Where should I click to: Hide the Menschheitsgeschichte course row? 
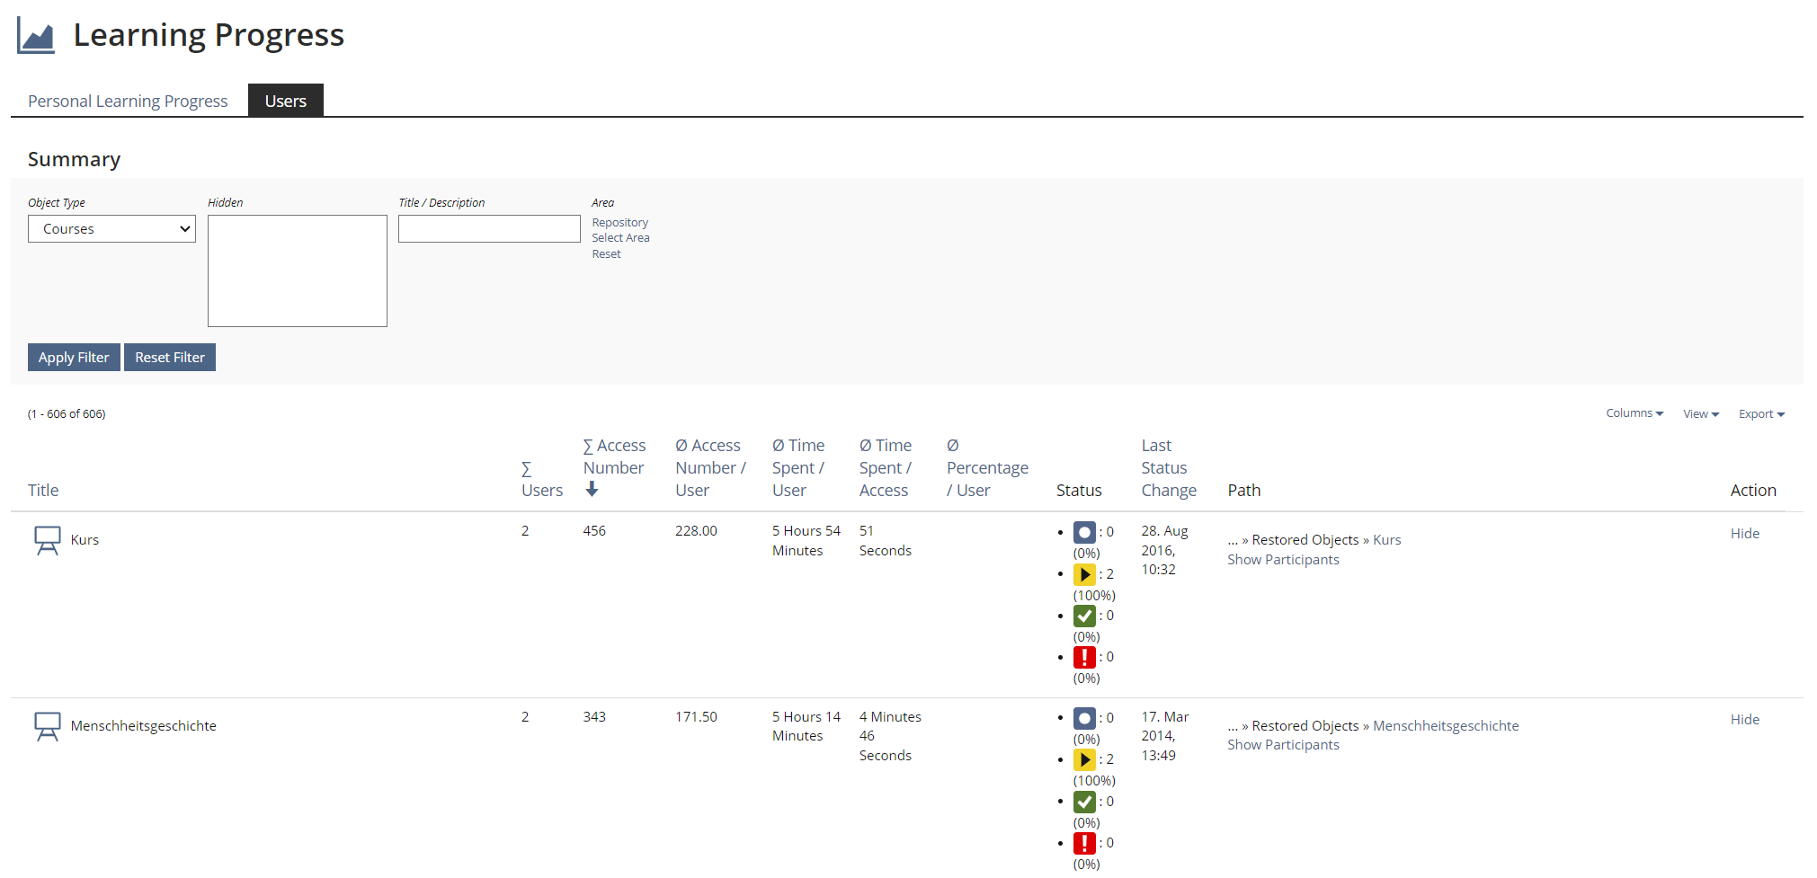click(1744, 720)
